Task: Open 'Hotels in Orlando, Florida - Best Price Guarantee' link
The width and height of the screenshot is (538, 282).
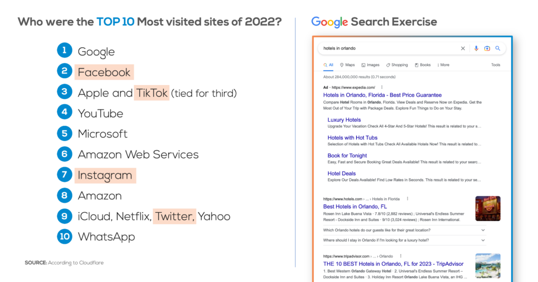Action: (x=382, y=95)
